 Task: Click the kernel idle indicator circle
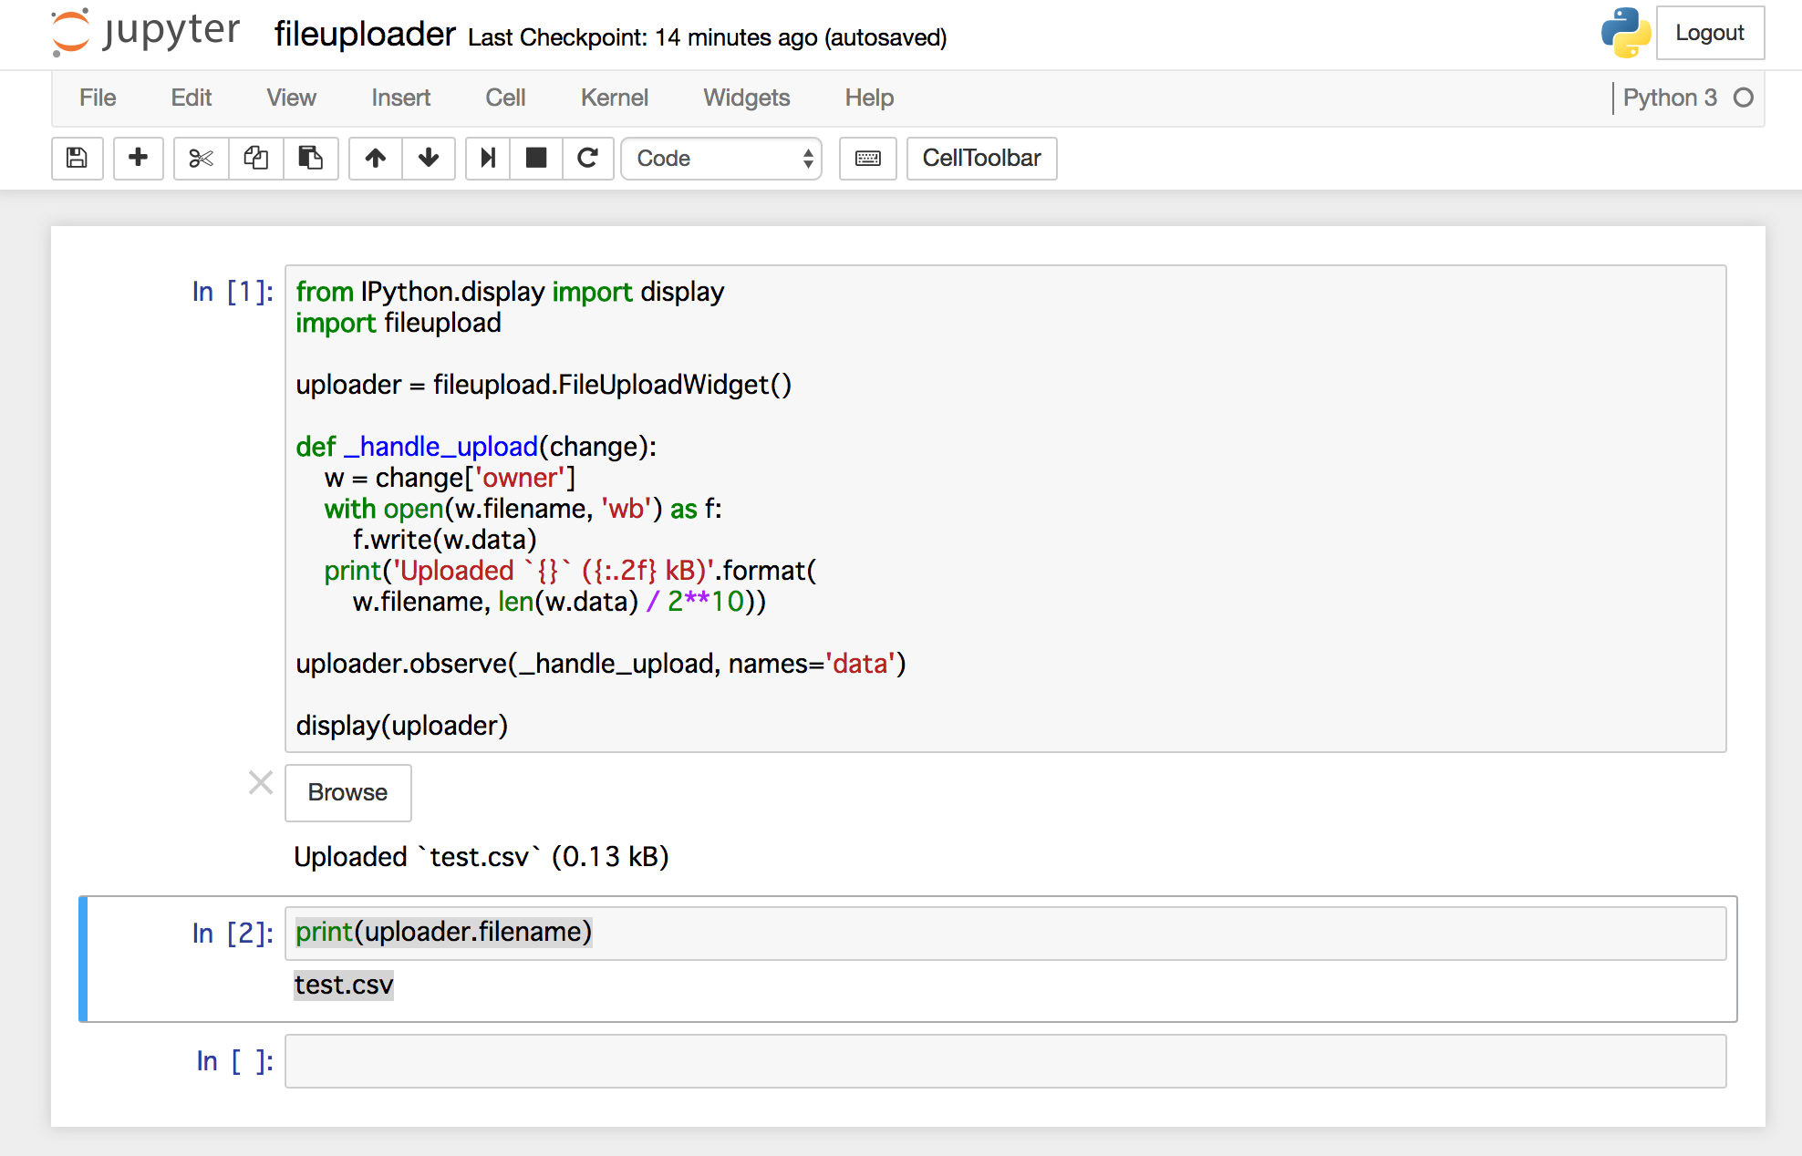point(1744,98)
